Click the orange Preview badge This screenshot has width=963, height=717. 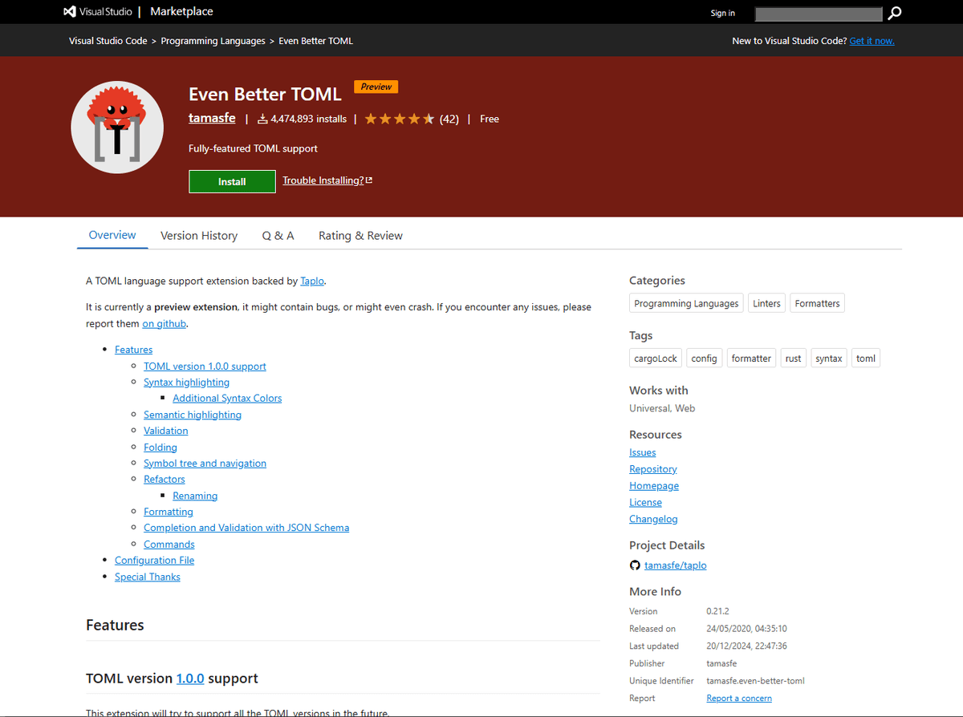[x=376, y=87]
